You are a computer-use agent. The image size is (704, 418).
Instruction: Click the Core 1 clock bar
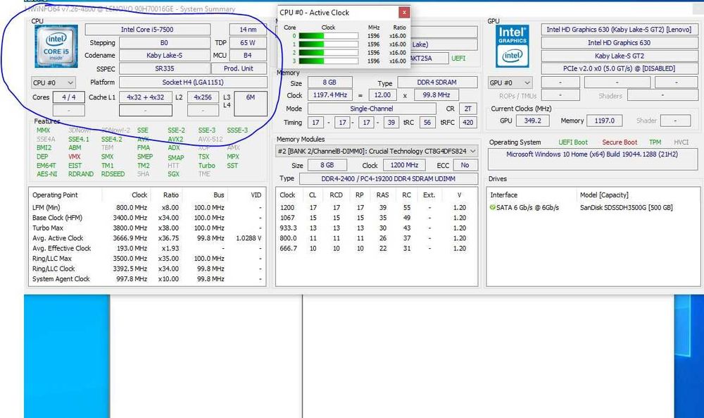click(x=328, y=44)
